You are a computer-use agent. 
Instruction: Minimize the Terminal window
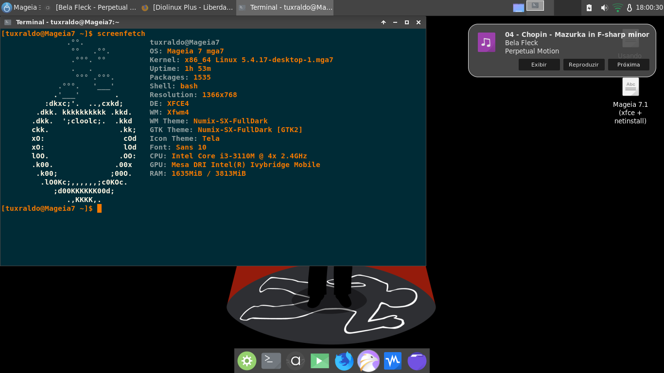click(x=395, y=22)
